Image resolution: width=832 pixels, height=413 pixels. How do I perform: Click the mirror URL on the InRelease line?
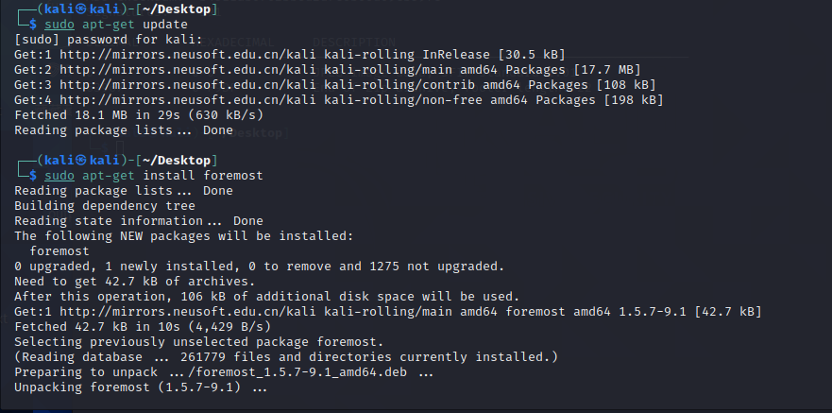[x=188, y=55]
